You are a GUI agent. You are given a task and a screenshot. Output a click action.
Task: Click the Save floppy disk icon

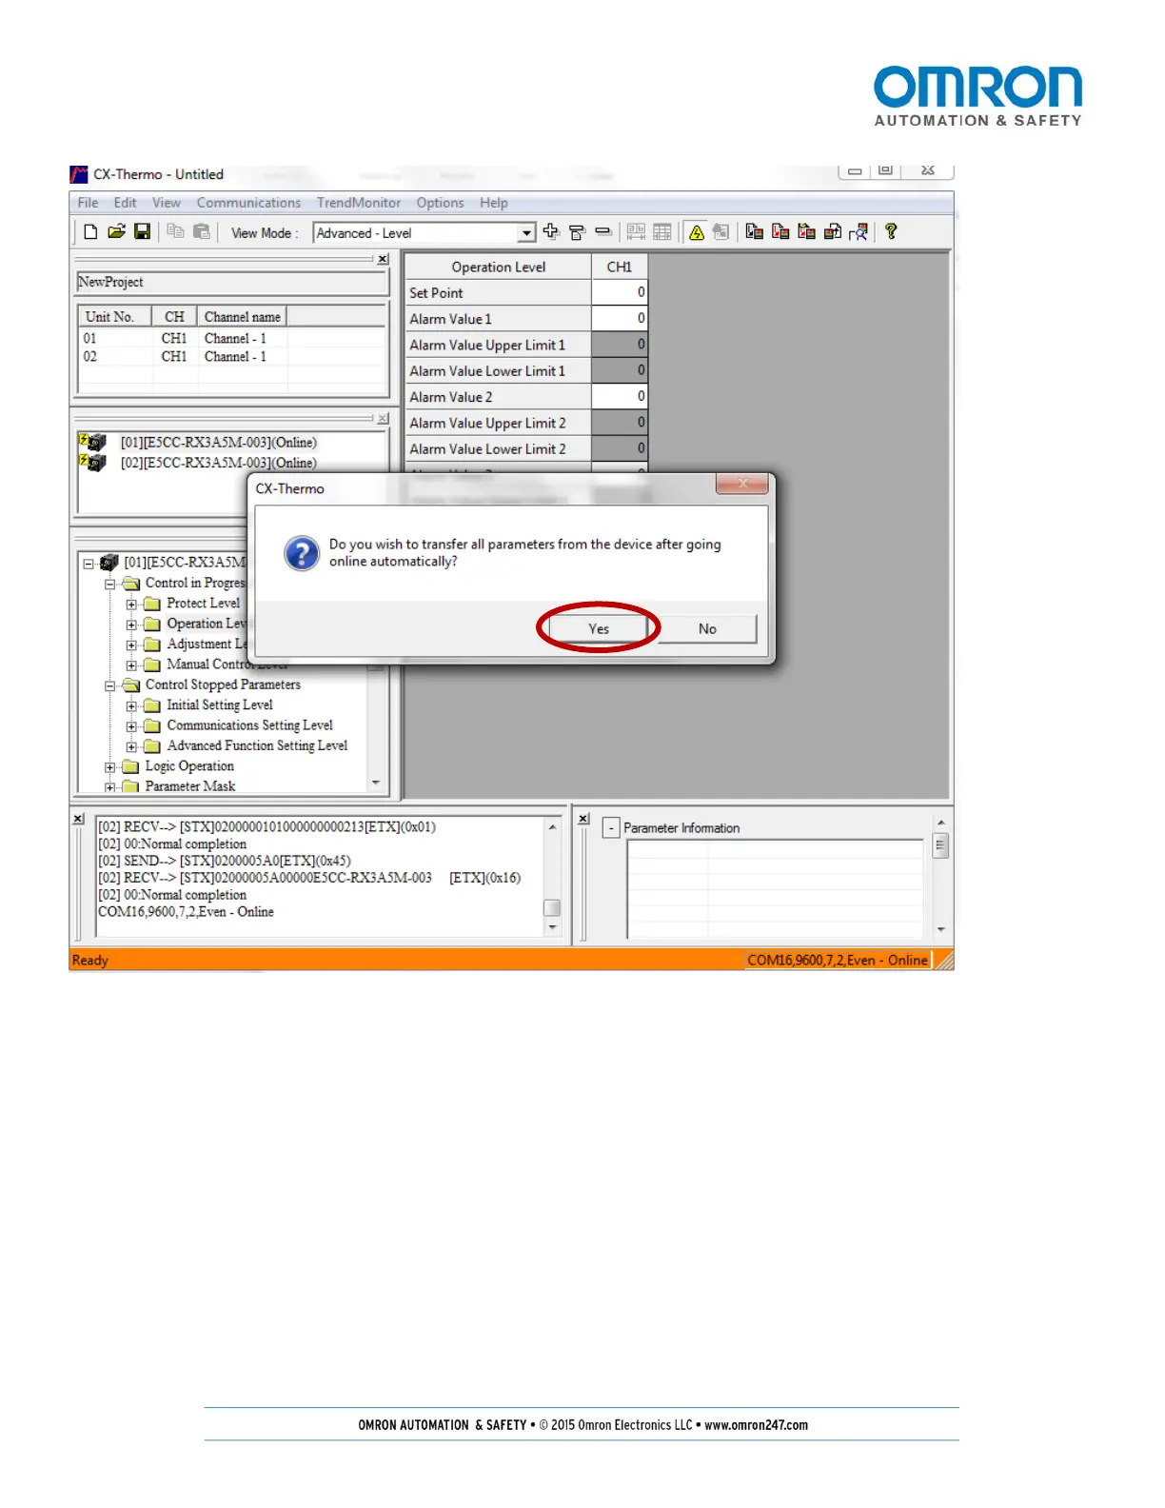tap(142, 231)
